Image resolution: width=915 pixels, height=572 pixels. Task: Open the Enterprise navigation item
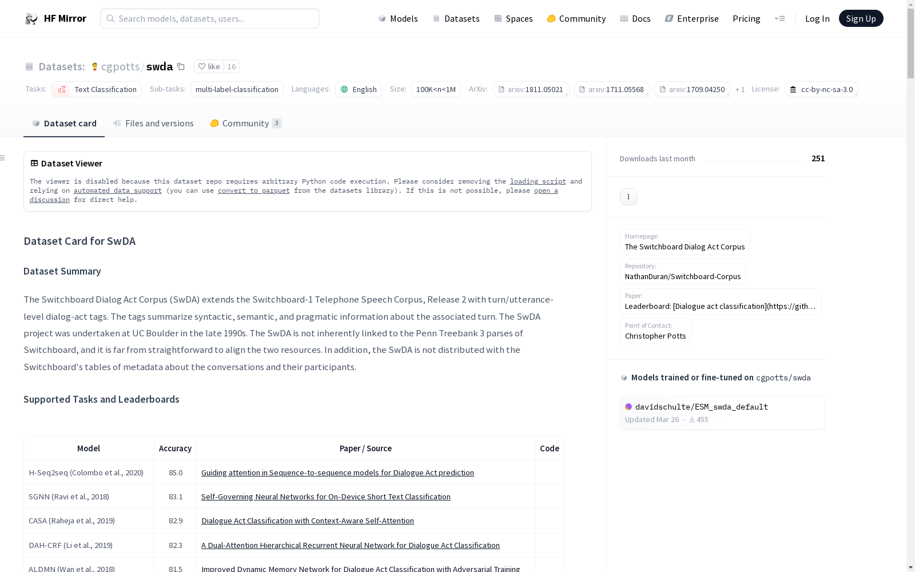pos(692,18)
